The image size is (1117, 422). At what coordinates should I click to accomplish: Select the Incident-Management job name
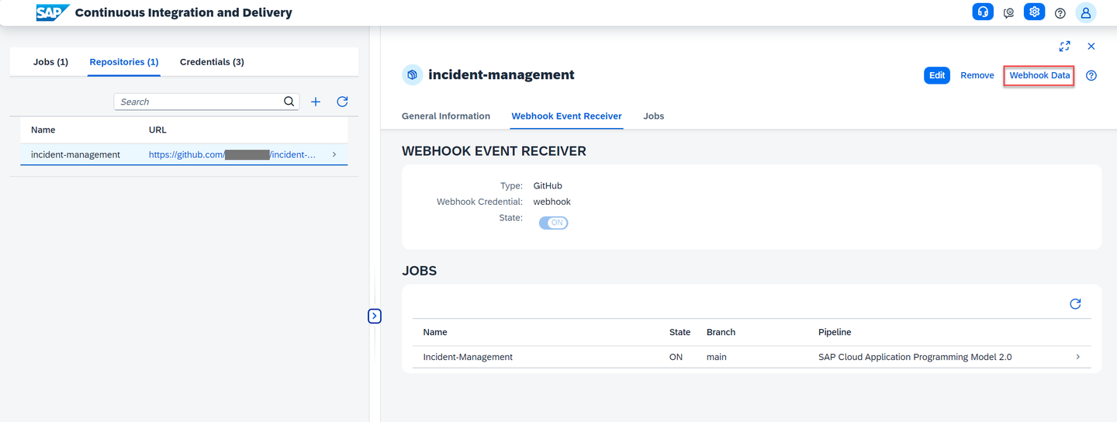[468, 357]
